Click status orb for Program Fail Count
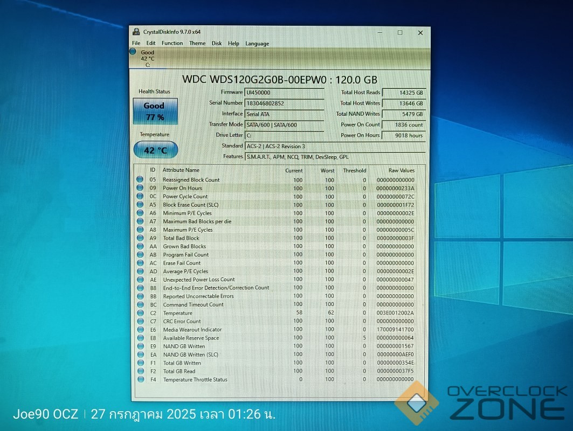Image resolution: width=573 pixels, height=431 pixels. [140, 255]
